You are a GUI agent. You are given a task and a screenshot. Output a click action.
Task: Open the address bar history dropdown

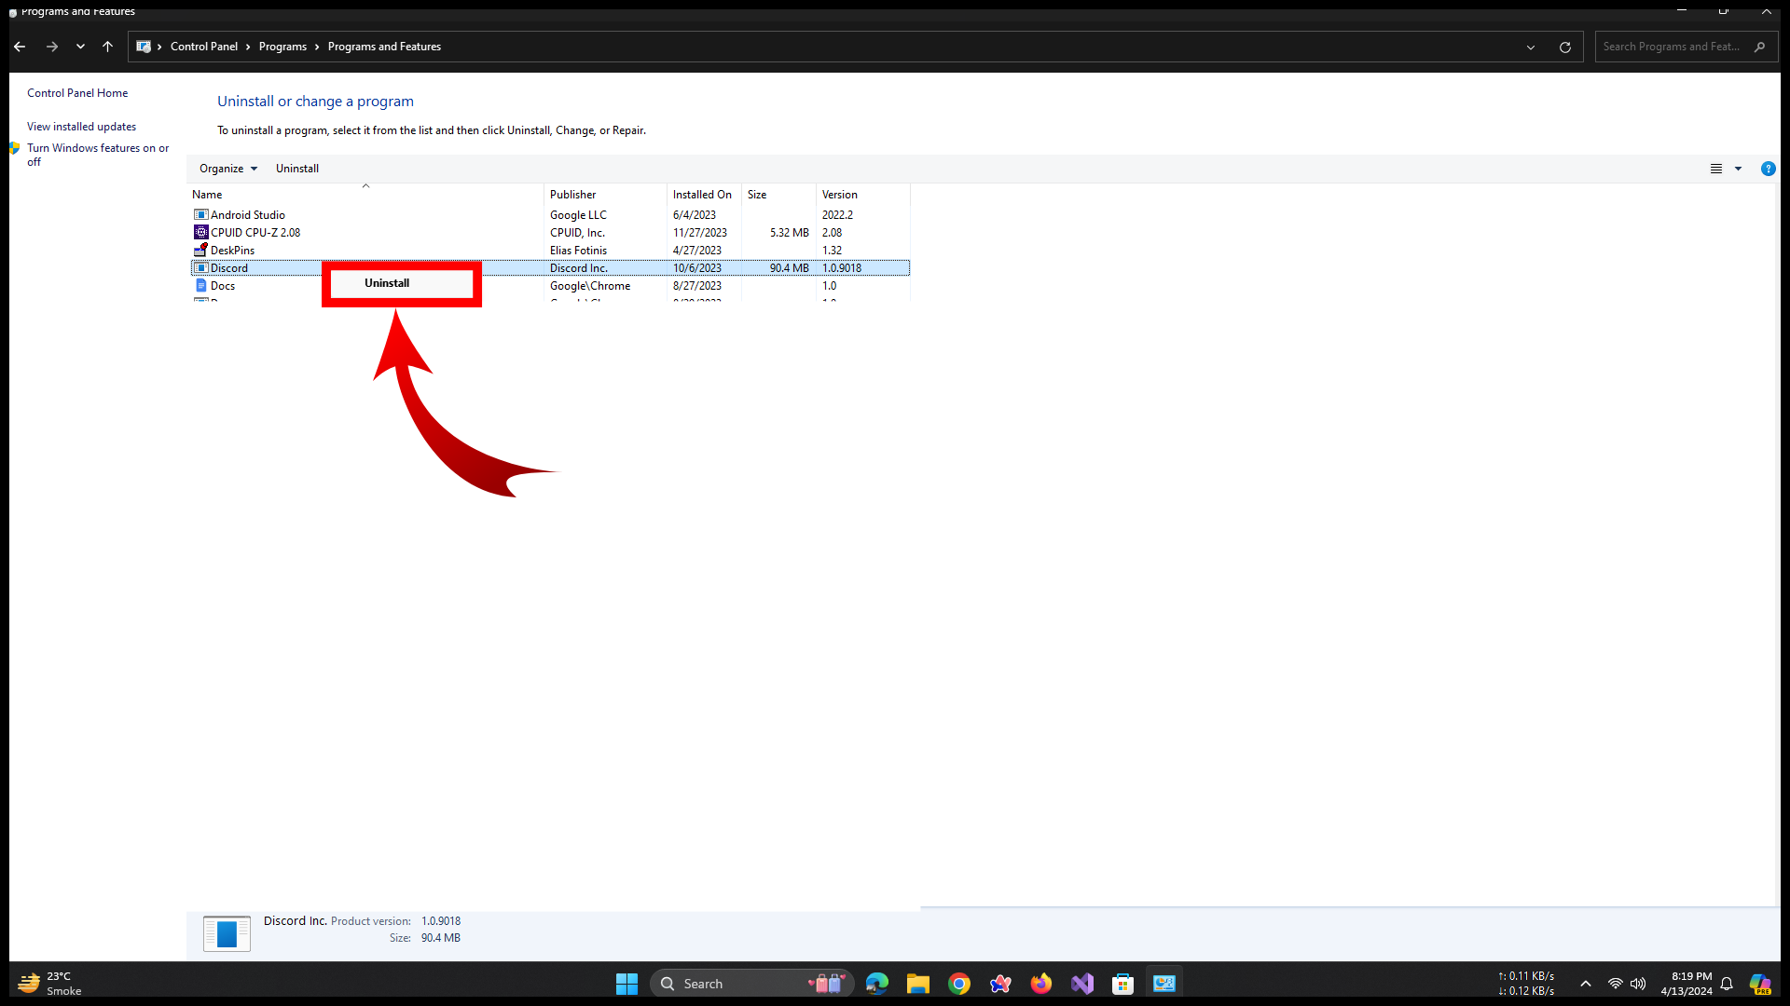pos(1531,48)
